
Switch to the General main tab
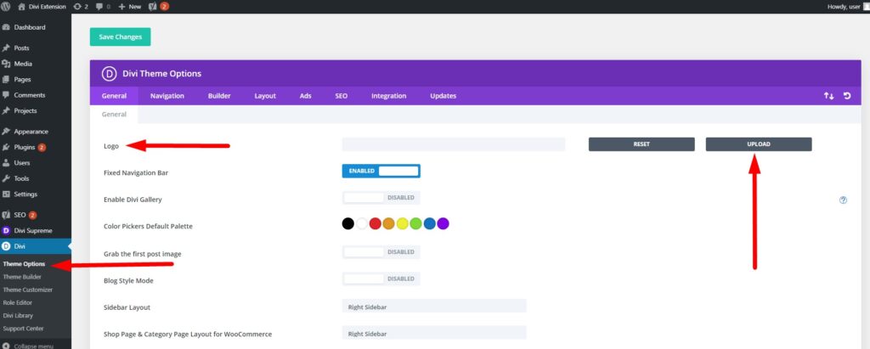[114, 96]
